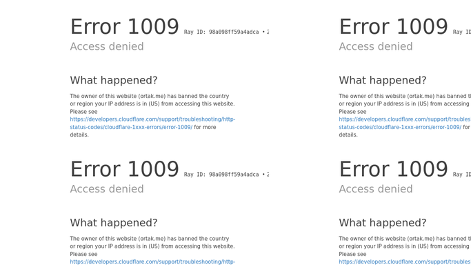Image resolution: width=471 pixels, height=265 pixels.
Task: Click the 'Access denied' subtitle in the top-right panel
Action: pos(376,46)
